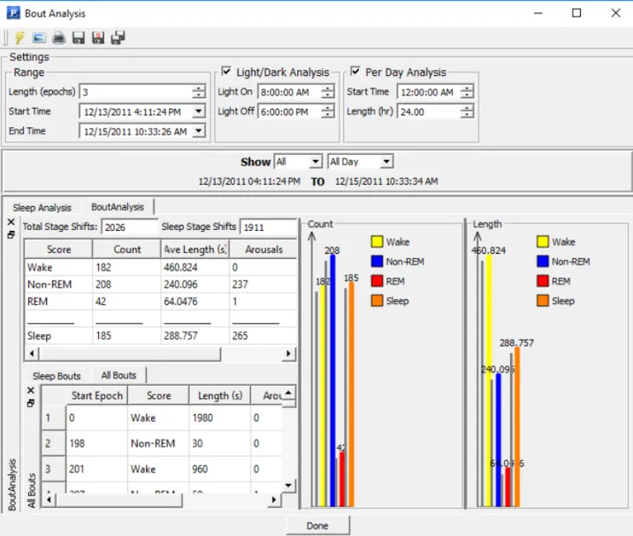Close the All Bouts panel with its X
Image resolution: width=633 pixels, height=536 pixels.
coord(31,390)
